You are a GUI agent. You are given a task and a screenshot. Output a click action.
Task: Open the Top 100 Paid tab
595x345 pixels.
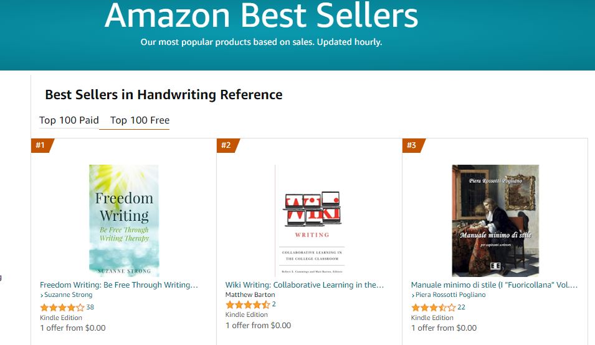pos(69,120)
